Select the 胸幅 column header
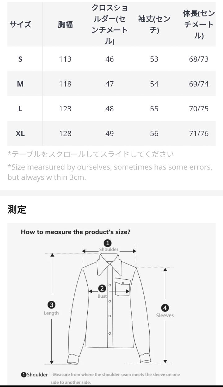This screenshot has height=387, width=223. tap(65, 24)
